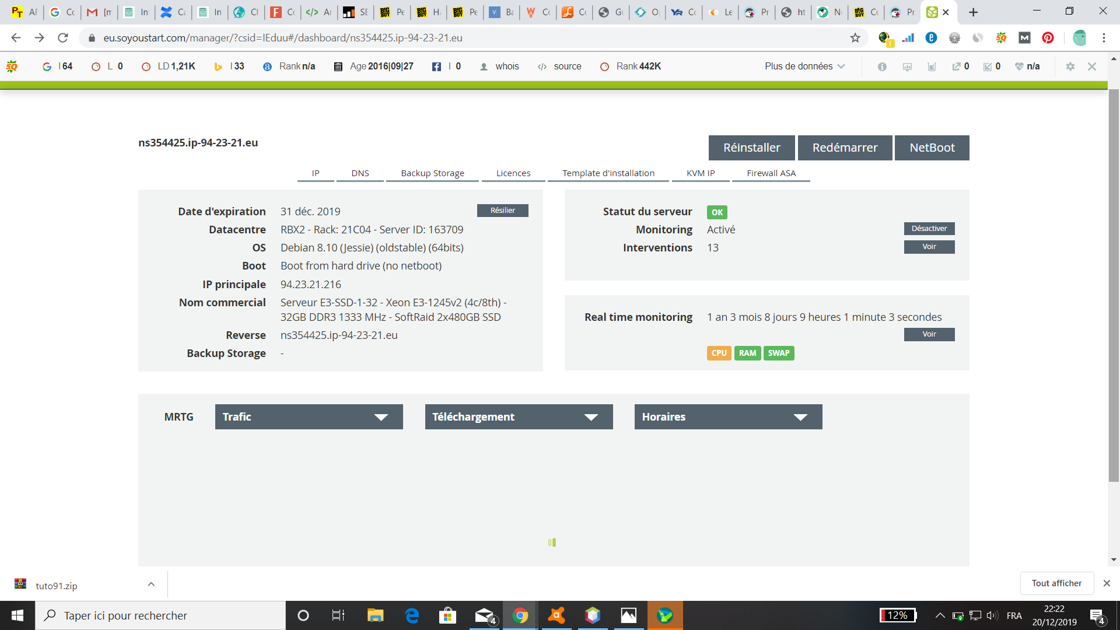Open Microsoft Edge from the taskbar

pyautogui.click(x=412, y=615)
